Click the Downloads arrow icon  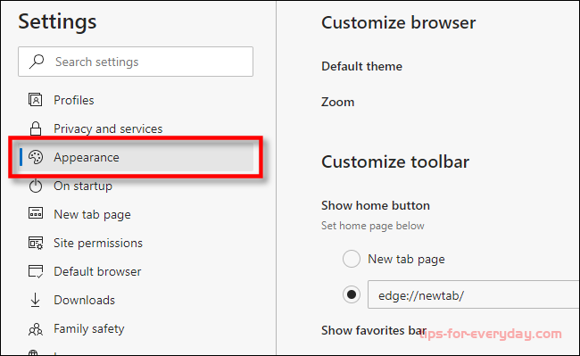pyautogui.click(x=35, y=300)
